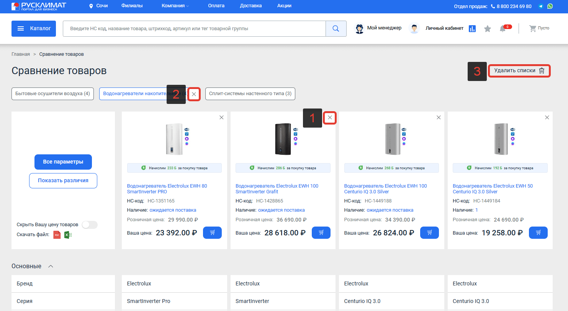The image size is (568, 311).
Task: Click 286 Б bonus badge
Action: pos(283,168)
